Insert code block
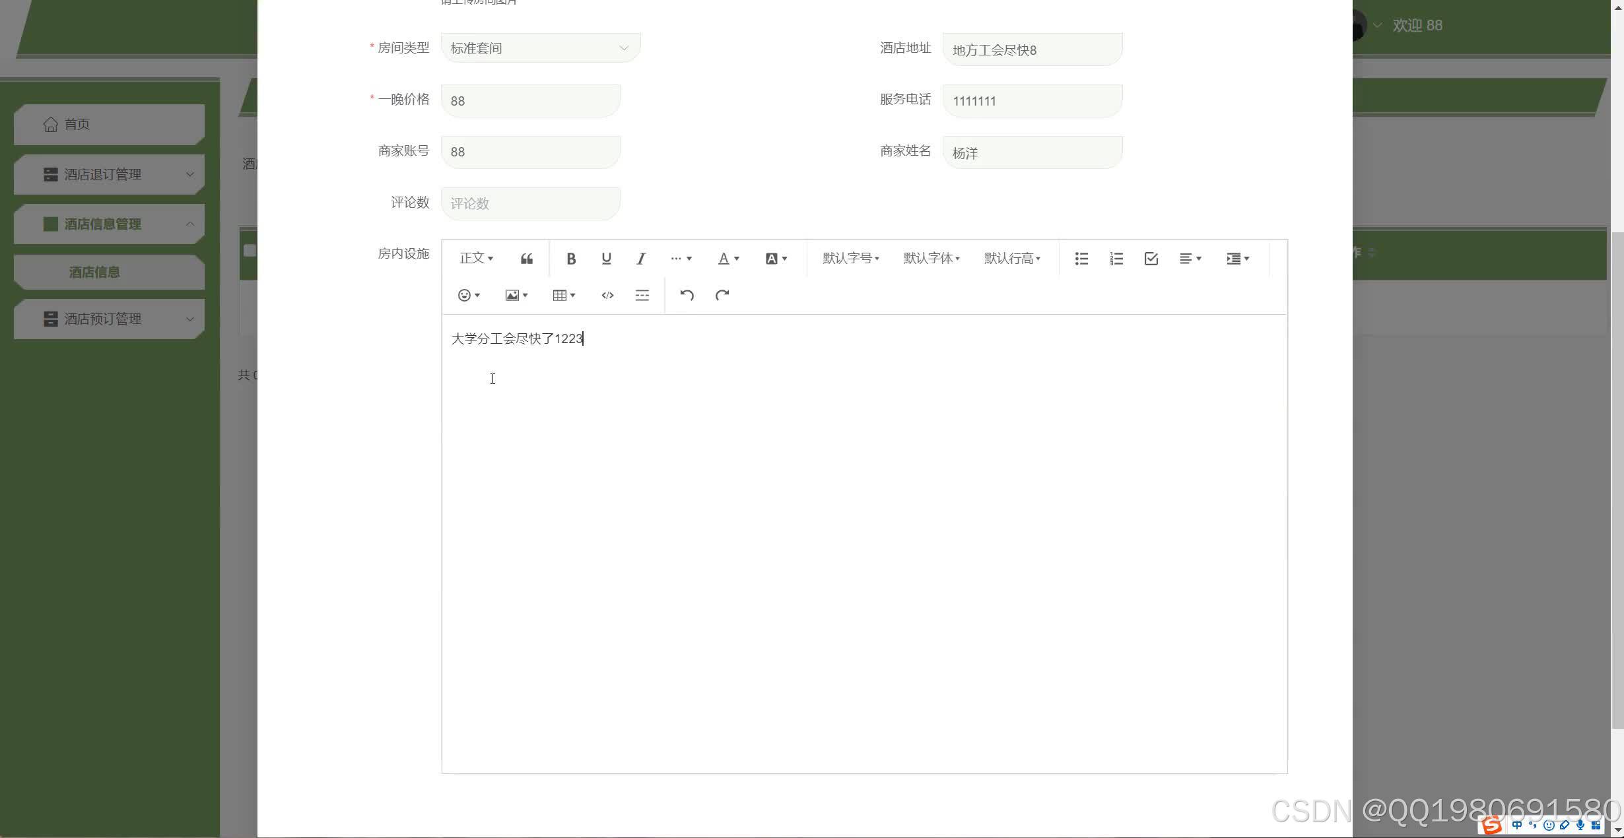This screenshot has height=838, width=1624. point(607,295)
